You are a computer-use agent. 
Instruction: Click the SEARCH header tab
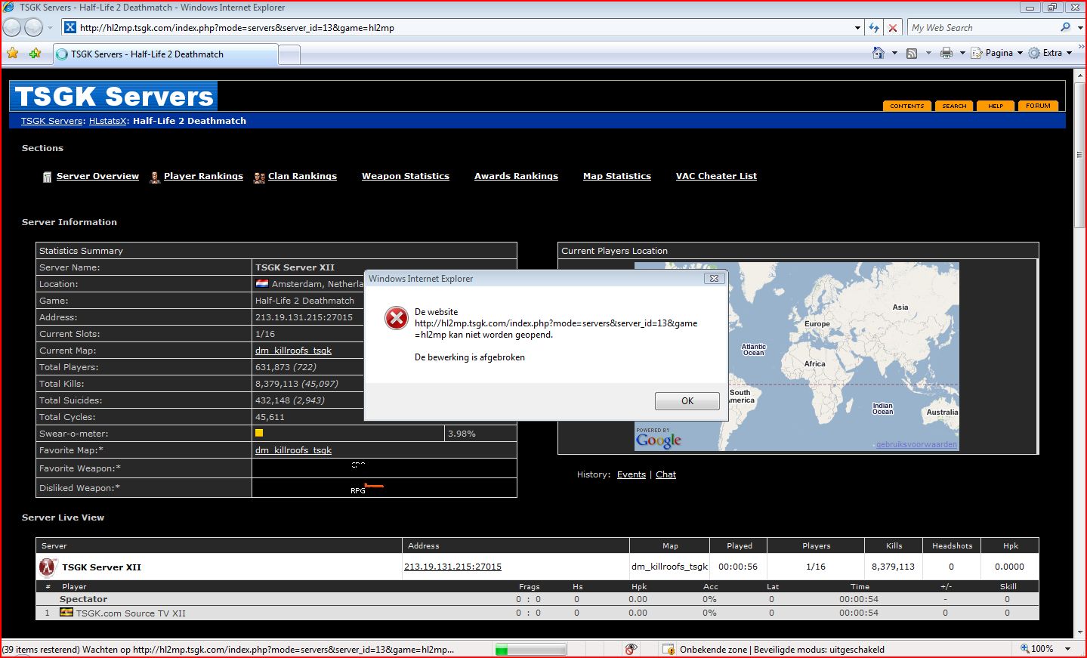954,106
